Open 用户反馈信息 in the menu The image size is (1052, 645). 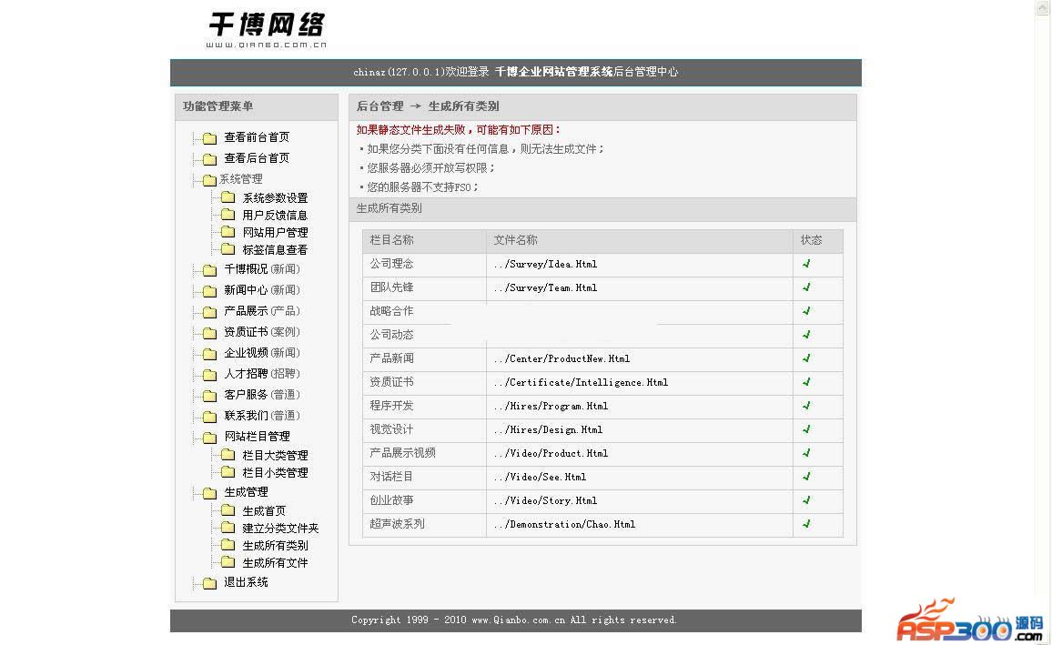pos(275,216)
